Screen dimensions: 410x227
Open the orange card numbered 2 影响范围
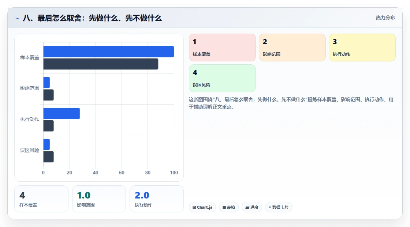(292, 48)
